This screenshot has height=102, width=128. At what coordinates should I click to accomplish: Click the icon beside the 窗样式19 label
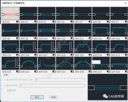coord(90,55)
